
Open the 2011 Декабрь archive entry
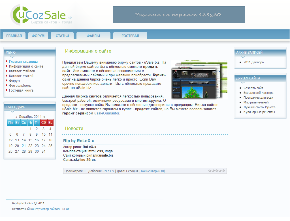tap(253, 62)
